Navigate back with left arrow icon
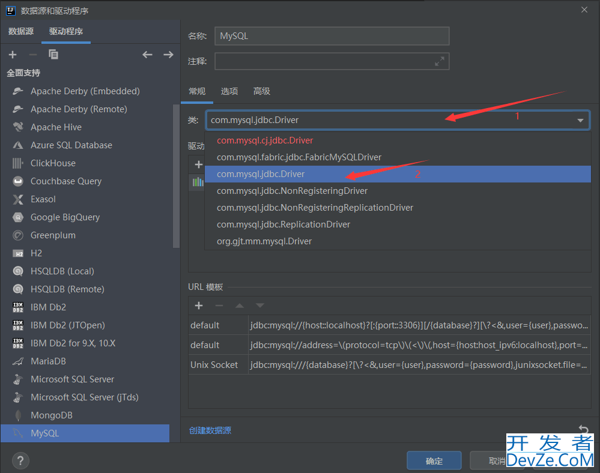Screen dimensions: 600x473 147,55
